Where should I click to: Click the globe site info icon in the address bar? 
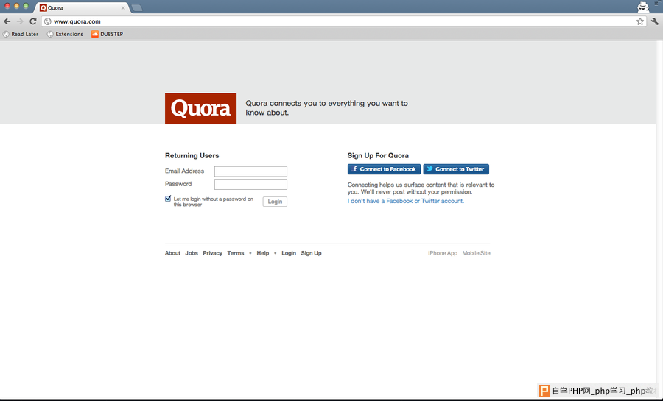click(x=48, y=21)
